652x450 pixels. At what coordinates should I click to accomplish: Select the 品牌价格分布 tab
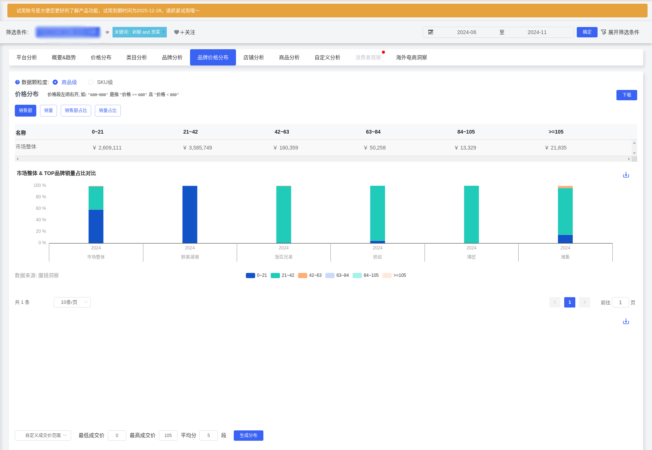pyautogui.click(x=213, y=57)
